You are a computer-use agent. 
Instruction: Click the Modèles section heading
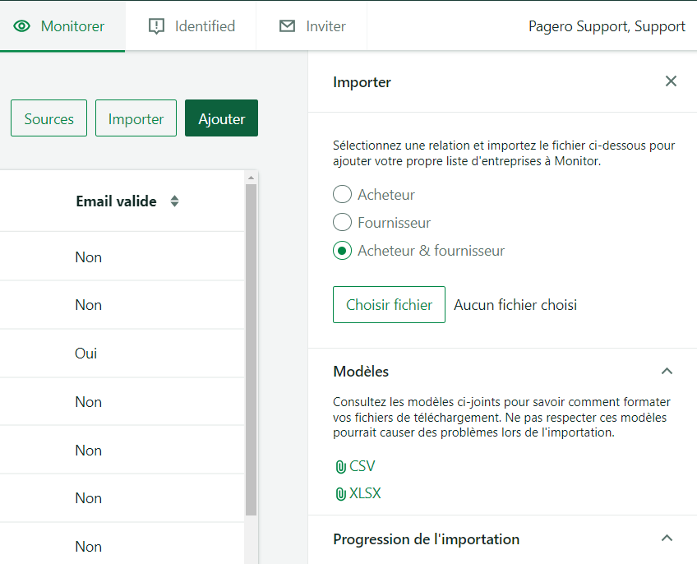(361, 372)
